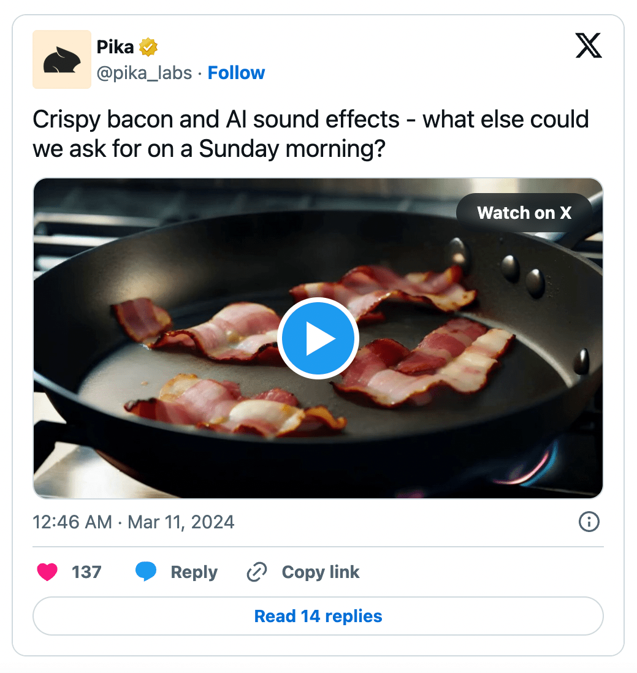The image size is (637, 673).
Task: Click the Reply text label
Action: [x=193, y=572]
